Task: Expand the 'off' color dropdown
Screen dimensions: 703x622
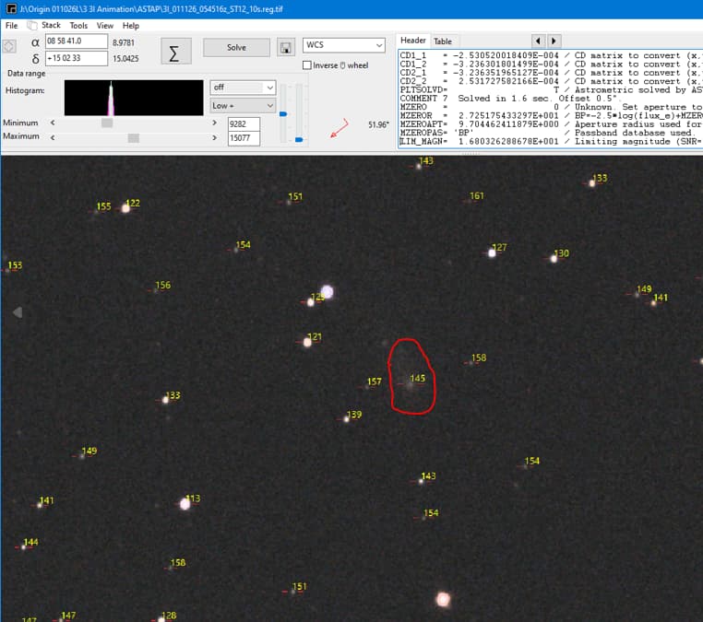Action: coord(243,88)
